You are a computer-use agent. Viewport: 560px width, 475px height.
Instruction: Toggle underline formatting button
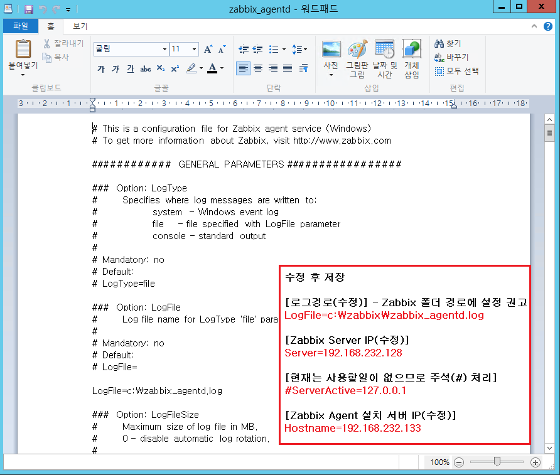coord(131,68)
